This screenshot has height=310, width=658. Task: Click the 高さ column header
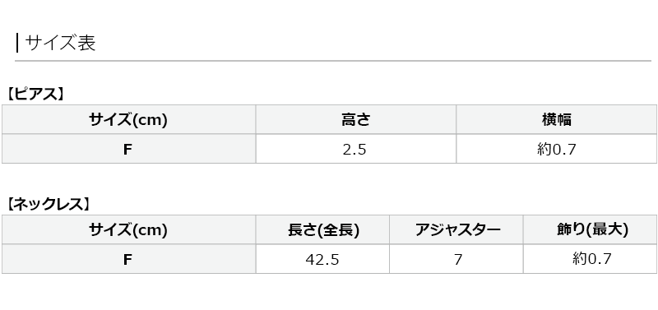(x=356, y=119)
